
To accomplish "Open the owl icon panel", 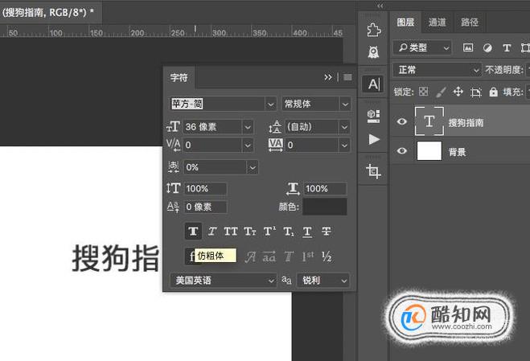I will (x=373, y=52).
